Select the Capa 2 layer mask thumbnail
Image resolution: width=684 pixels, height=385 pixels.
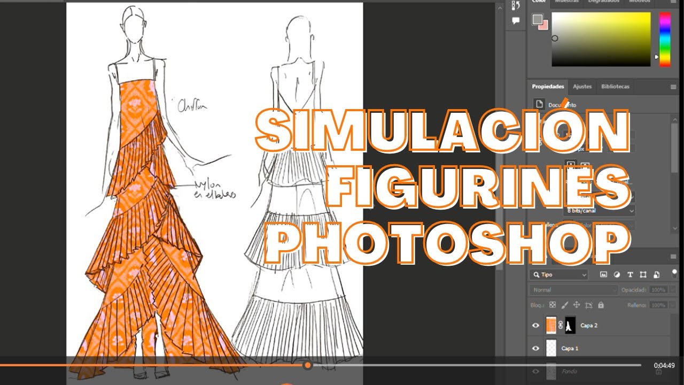pyautogui.click(x=570, y=325)
